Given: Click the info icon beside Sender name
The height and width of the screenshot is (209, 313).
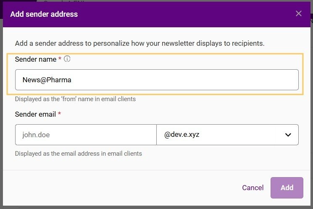Looking at the screenshot, I should coord(67,59).
